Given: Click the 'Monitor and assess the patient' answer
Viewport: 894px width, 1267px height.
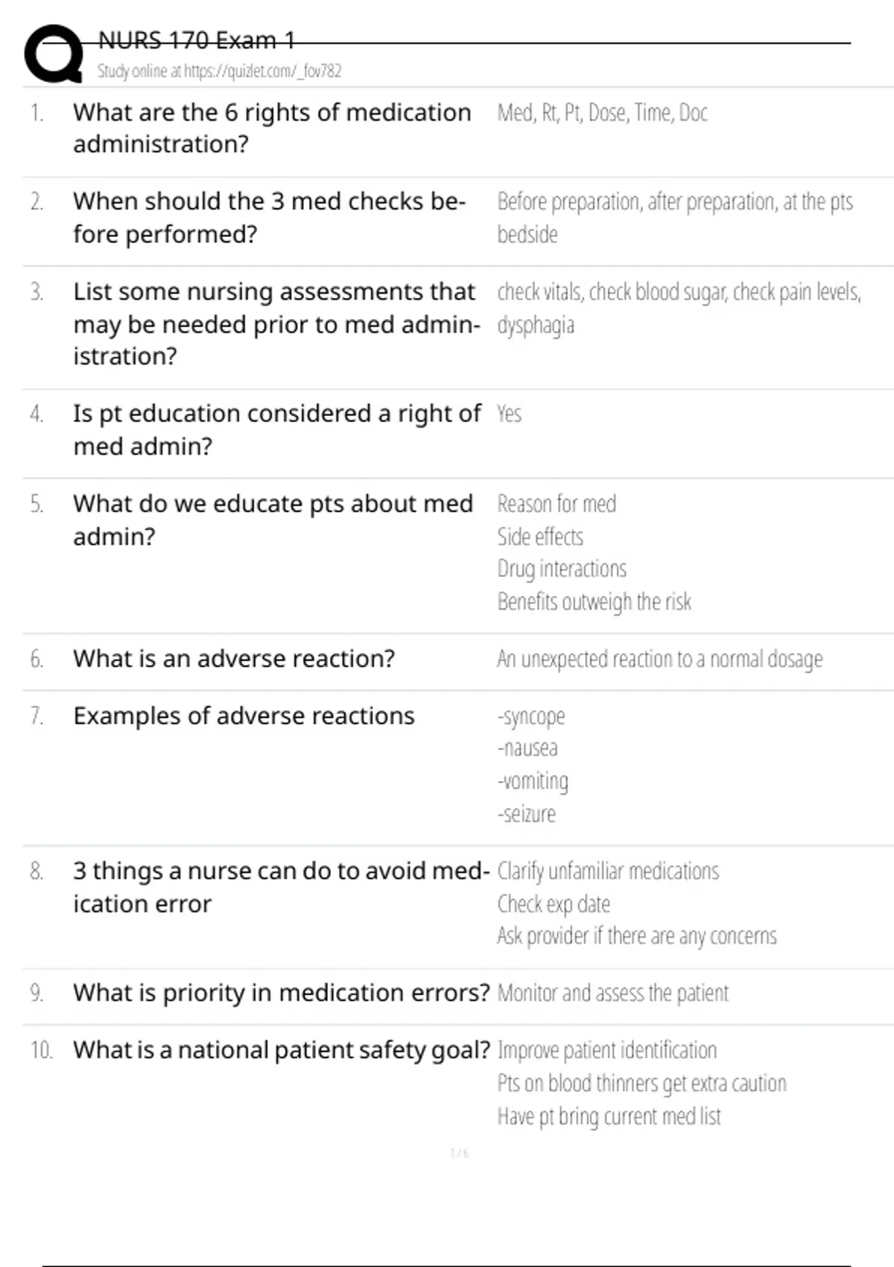Looking at the screenshot, I should tap(612, 993).
